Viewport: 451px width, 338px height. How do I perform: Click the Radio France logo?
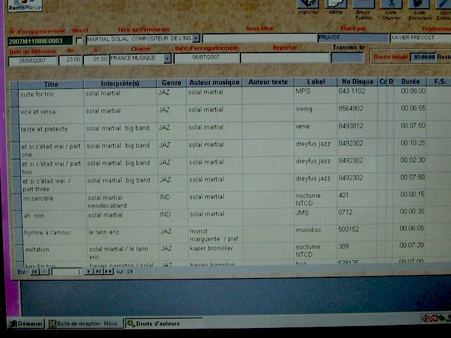[x=25, y=6]
